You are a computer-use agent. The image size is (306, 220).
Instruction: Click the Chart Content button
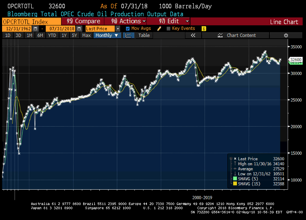pyautogui.click(x=236, y=35)
